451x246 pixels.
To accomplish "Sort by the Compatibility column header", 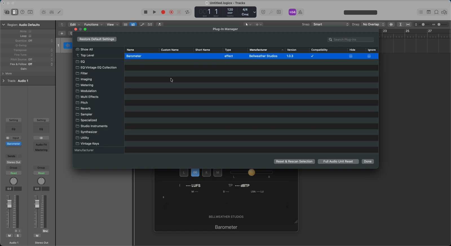I will tap(328, 50).
